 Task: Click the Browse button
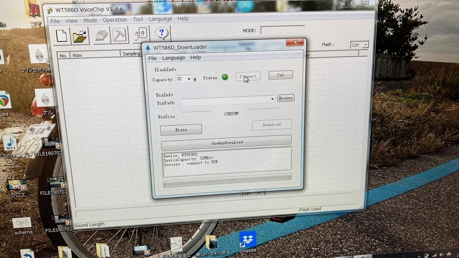(x=286, y=98)
